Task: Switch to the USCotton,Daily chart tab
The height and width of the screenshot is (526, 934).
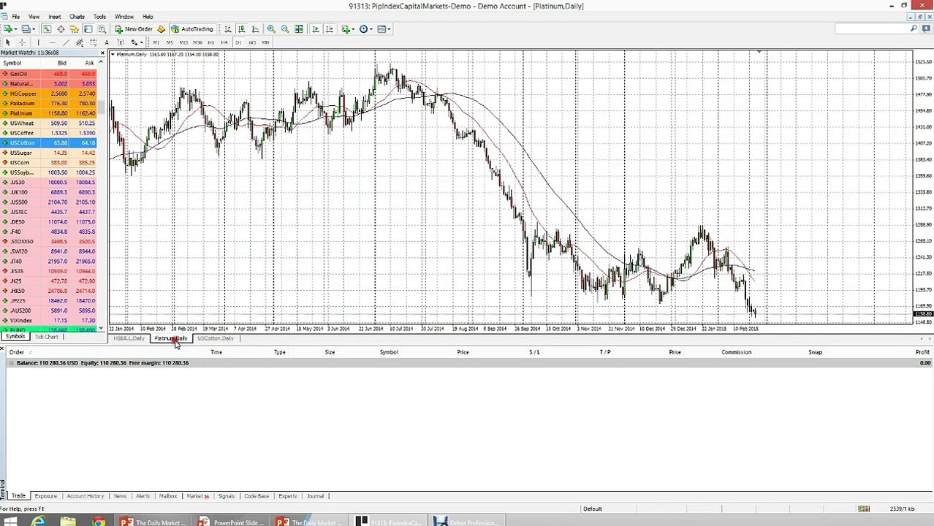Action: coord(216,338)
